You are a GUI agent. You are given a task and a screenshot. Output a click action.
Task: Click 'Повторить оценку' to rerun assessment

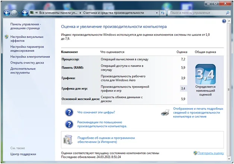[211, 153]
